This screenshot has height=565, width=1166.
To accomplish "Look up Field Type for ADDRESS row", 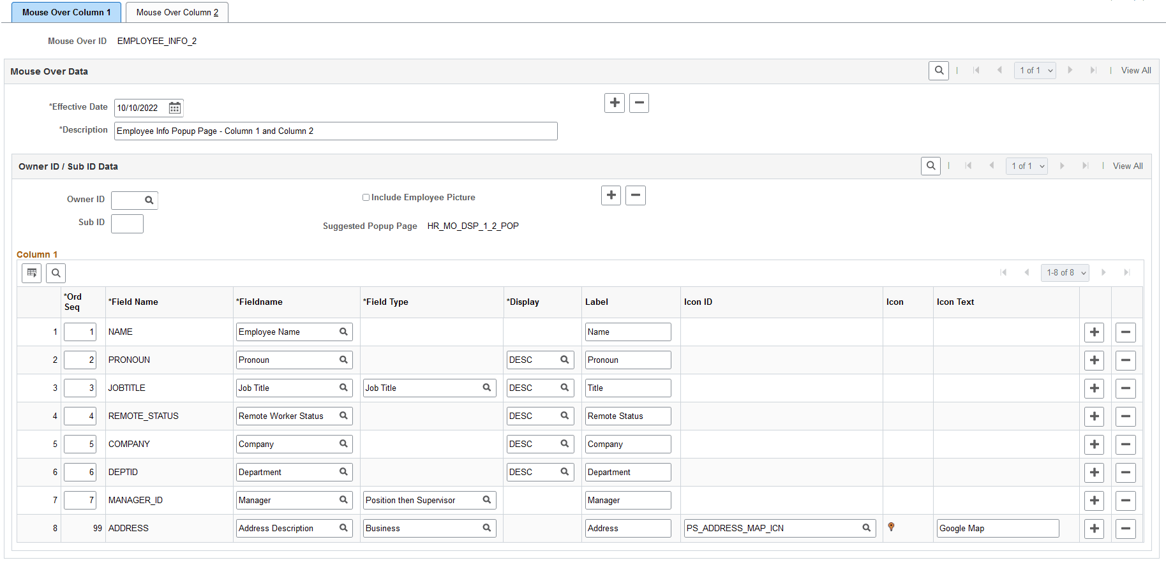I will pyautogui.click(x=487, y=528).
